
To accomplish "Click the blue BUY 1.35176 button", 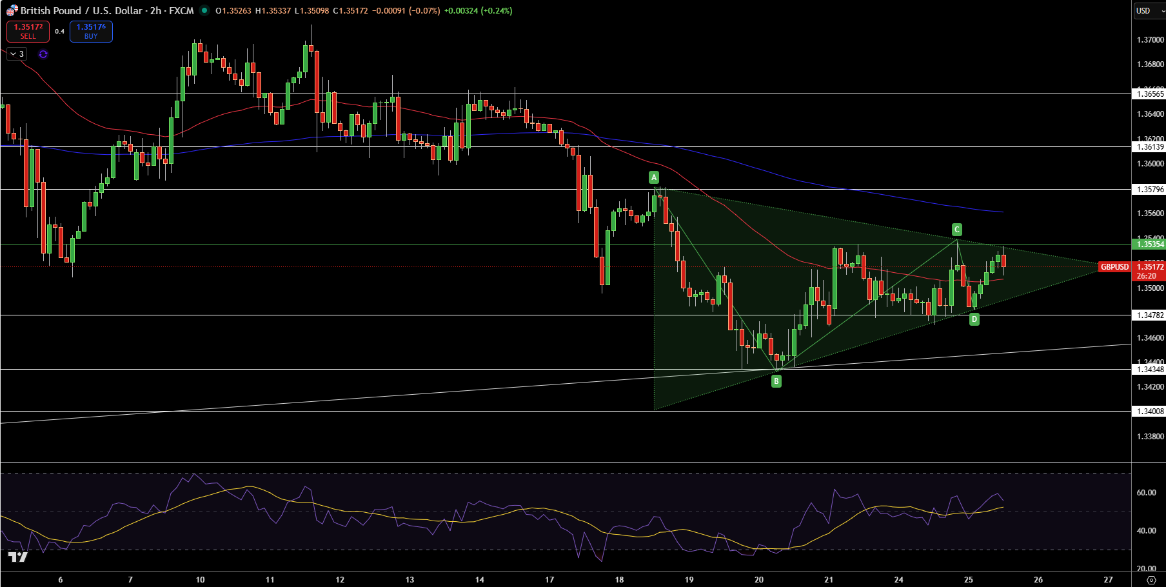I will point(91,31).
